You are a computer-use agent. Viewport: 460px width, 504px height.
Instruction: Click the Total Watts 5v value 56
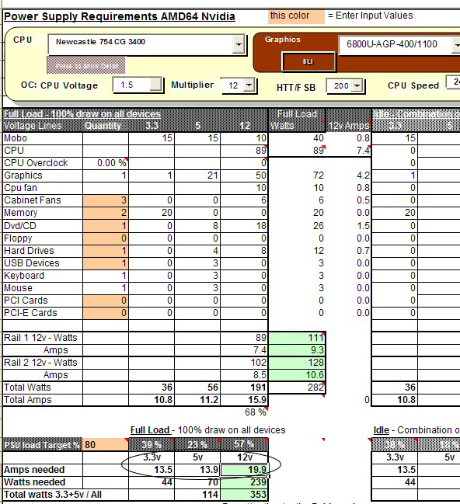click(197, 388)
